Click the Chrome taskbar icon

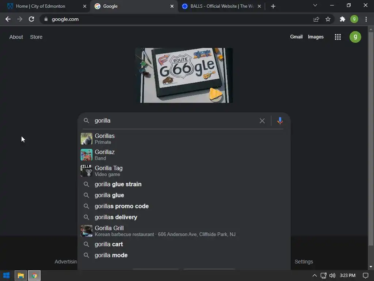coord(34,276)
